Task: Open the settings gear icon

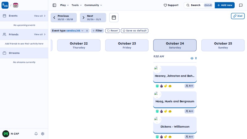Action: tap(43, 134)
